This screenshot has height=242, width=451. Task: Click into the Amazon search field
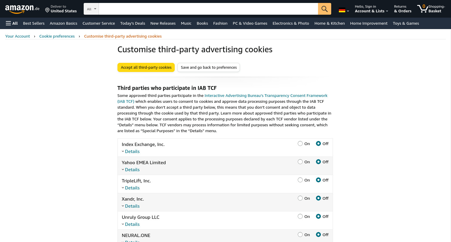pyautogui.click(x=208, y=9)
